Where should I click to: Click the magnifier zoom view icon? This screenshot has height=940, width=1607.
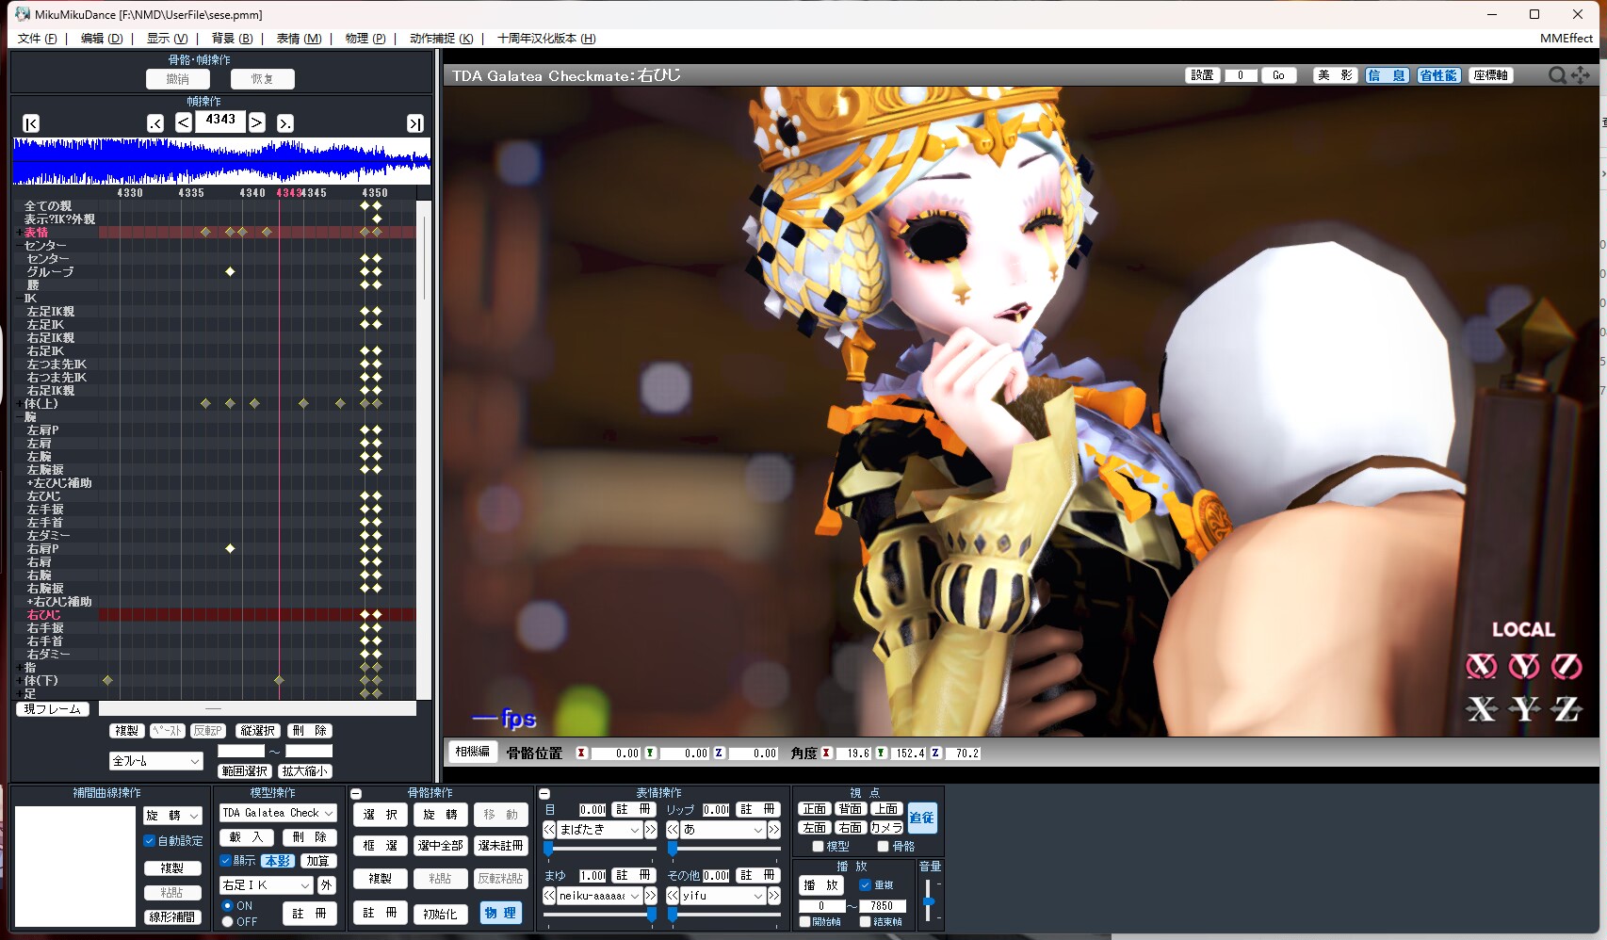tap(1557, 75)
